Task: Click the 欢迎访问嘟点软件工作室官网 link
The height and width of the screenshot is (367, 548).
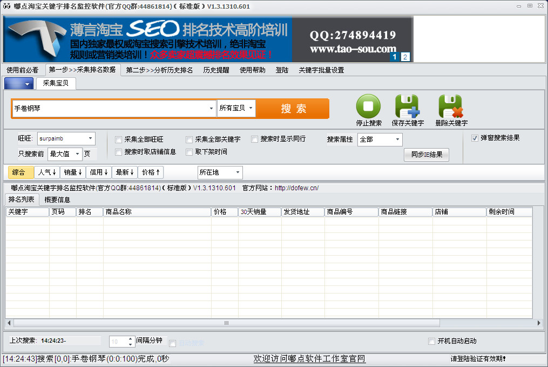Action: 309,359
